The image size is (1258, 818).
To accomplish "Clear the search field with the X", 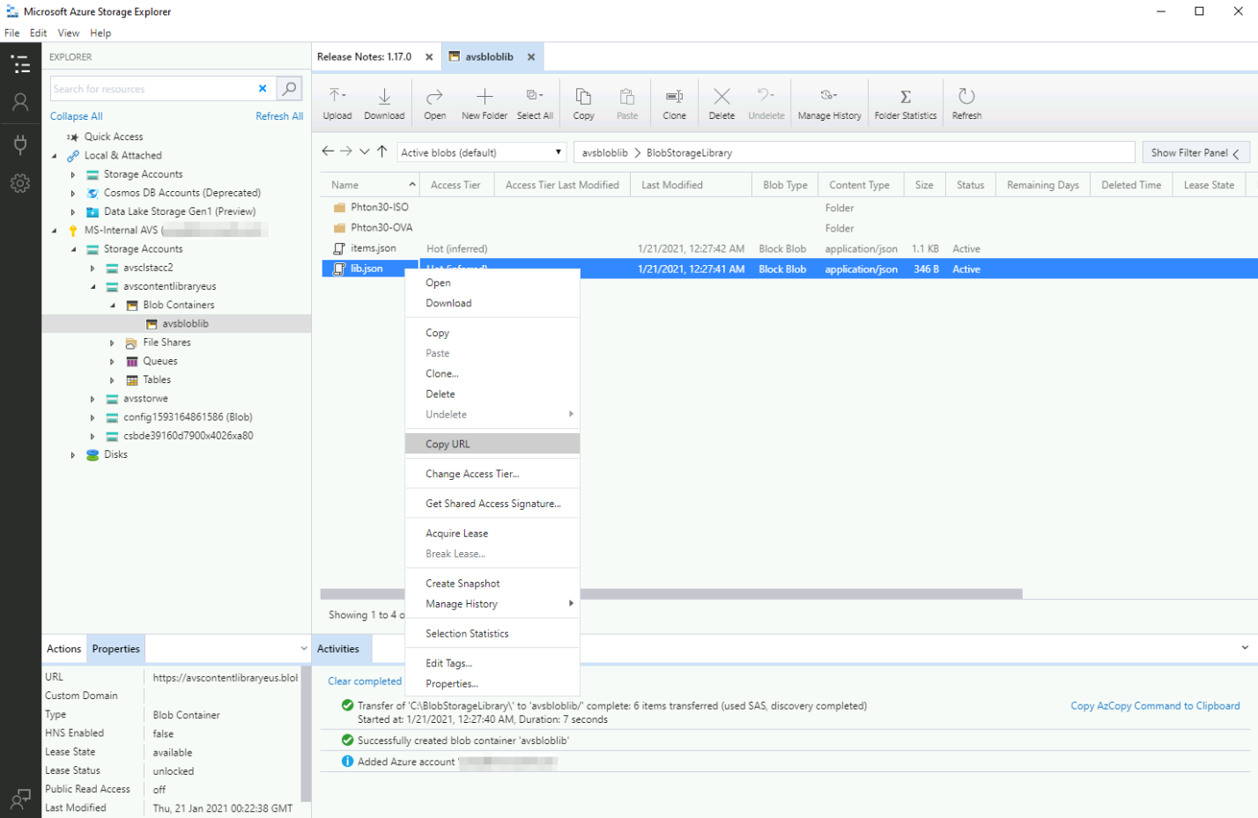I will point(263,89).
